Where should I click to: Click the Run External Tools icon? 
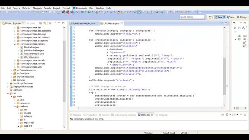point(96,12)
